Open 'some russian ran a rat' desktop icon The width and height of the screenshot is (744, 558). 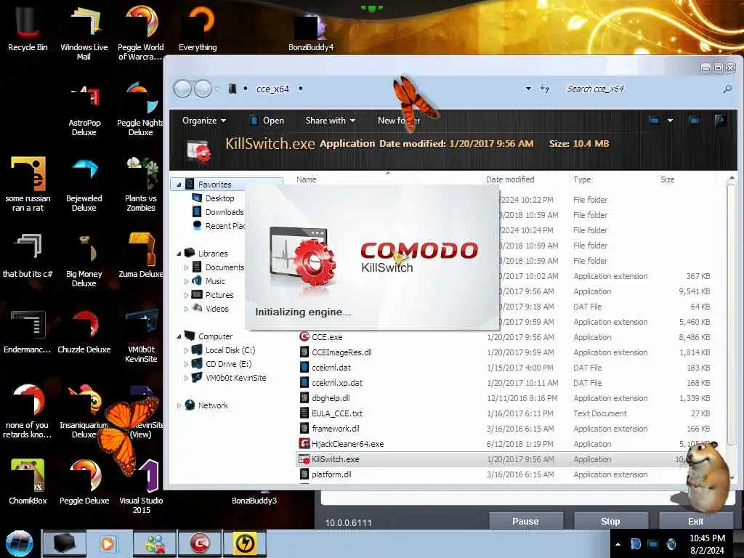[28, 184]
